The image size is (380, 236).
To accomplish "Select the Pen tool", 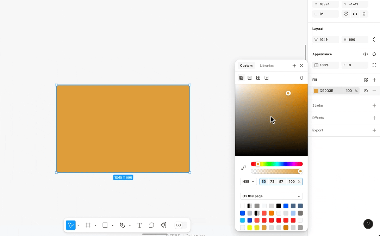I will click(123, 225).
